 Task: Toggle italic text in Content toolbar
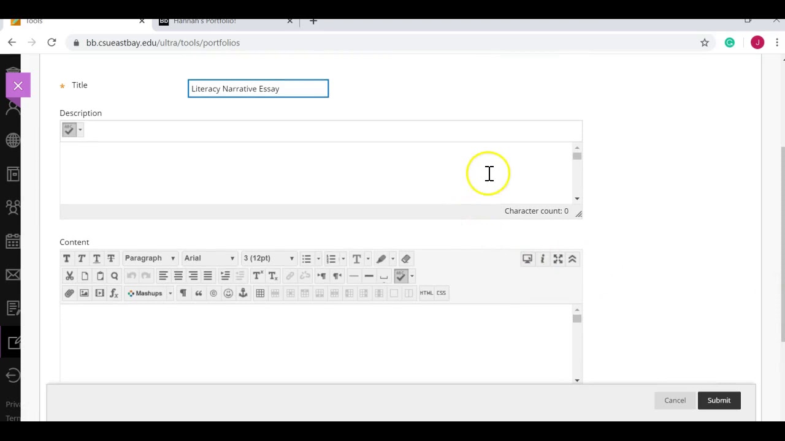pos(82,258)
